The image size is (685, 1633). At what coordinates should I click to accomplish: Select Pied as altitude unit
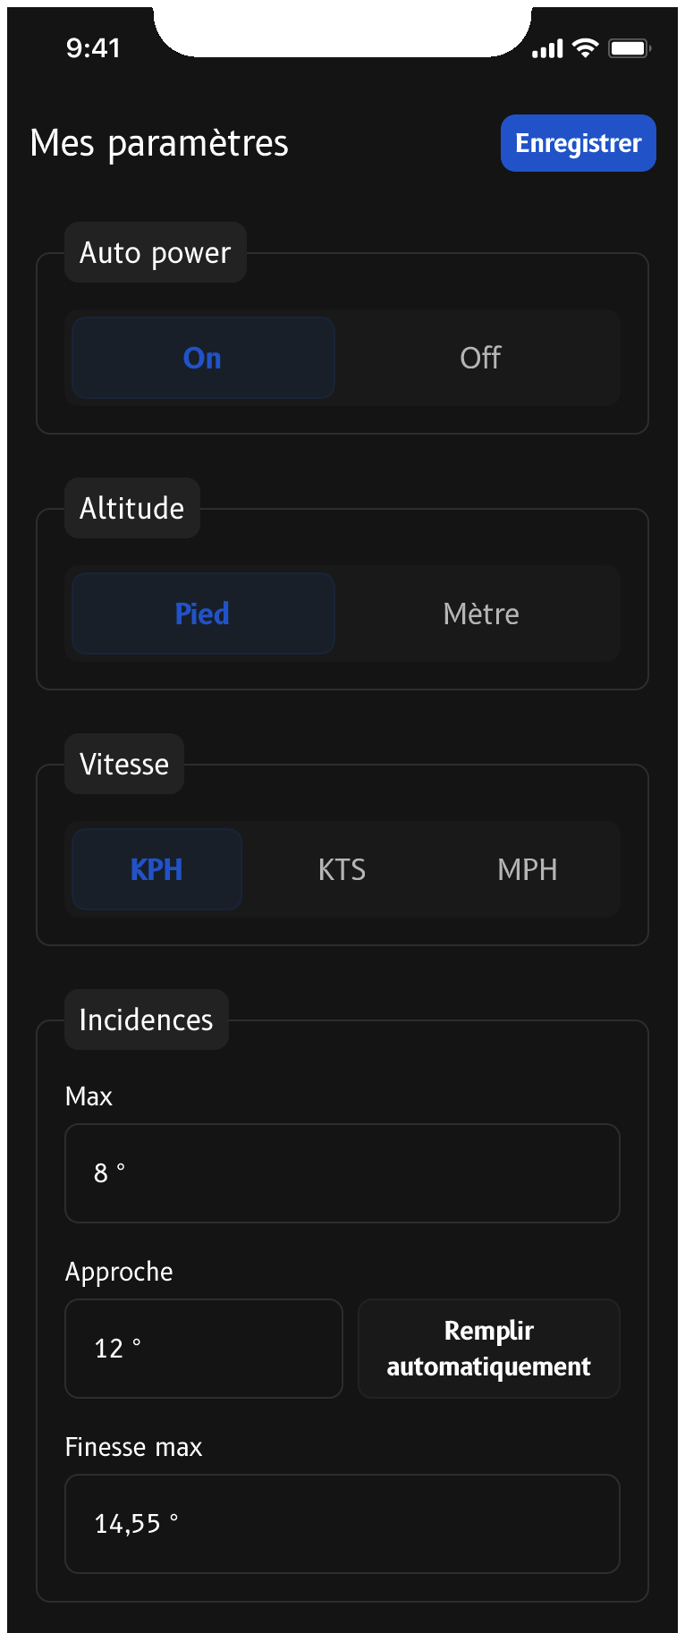[203, 613]
